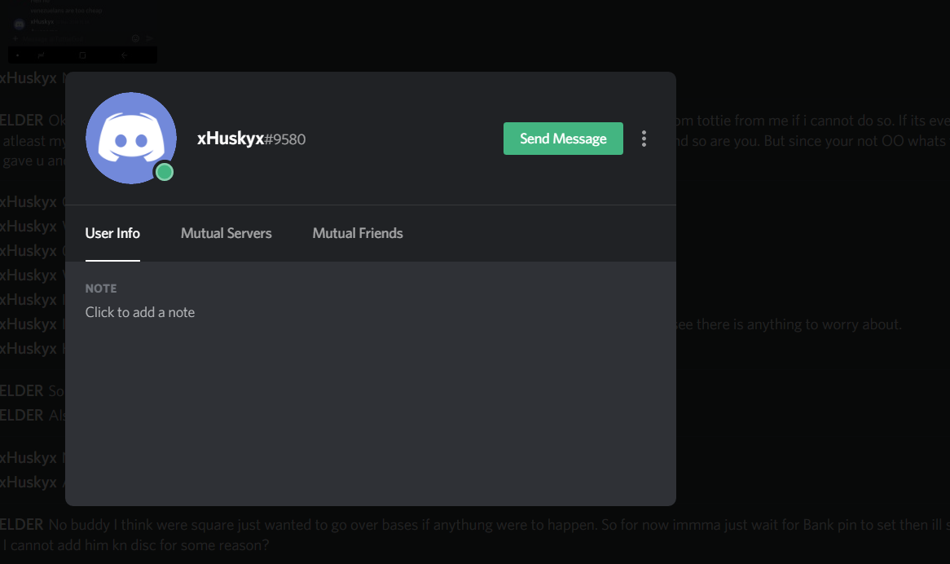
Task: Click the dot icon in phone navigation bar
Action: [18, 55]
